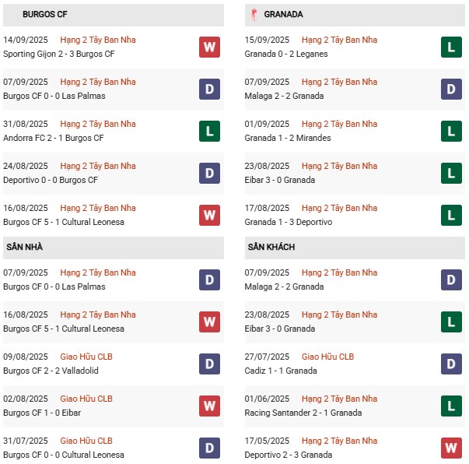Image resolution: width=469 pixels, height=464 pixels.
Task: Select the GRANADA section header
Action: click(355, 15)
